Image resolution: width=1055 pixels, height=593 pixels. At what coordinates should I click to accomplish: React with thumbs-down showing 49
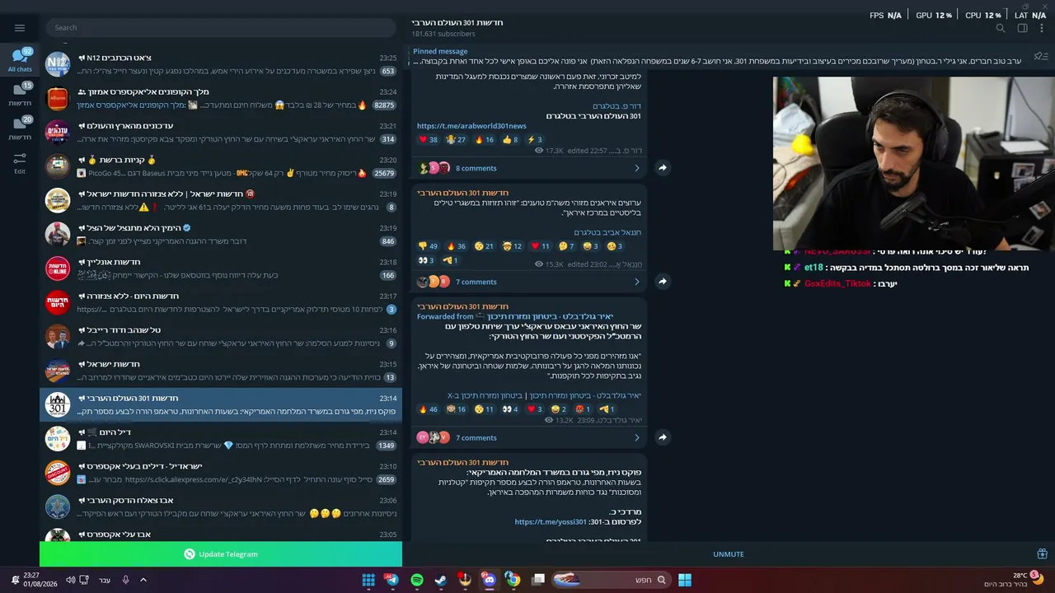point(429,246)
